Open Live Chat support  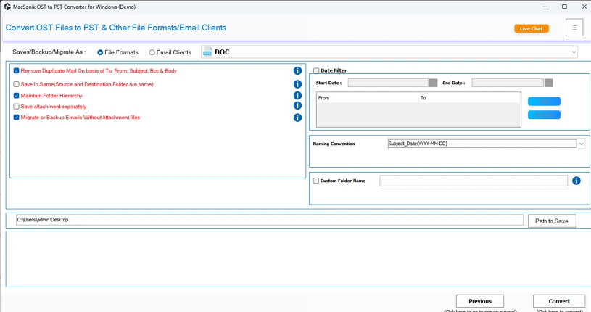(532, 28)
